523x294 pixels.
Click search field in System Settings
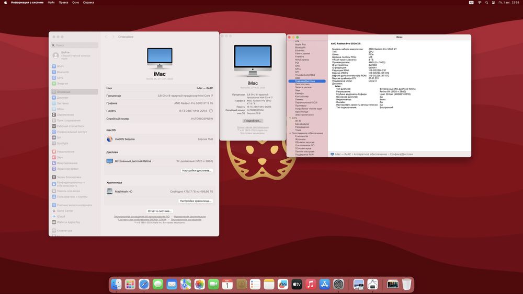pyautogui.click(x=75, y=45)
